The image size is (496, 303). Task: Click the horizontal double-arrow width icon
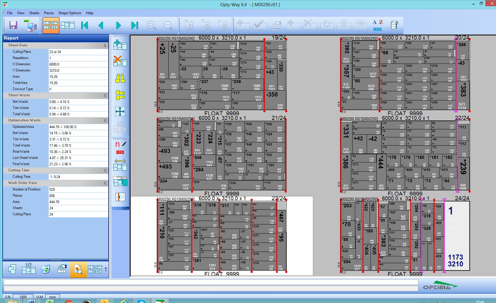[x=120, y=165]
